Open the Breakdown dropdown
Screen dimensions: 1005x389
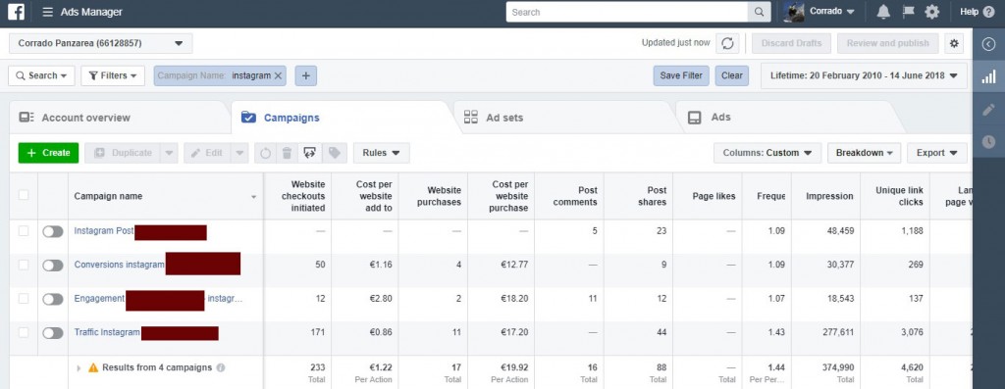tap(865, 153)
